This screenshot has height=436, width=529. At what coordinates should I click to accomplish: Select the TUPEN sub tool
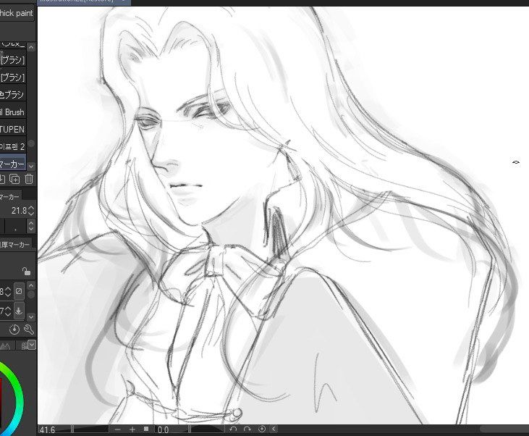pos(12,129)
